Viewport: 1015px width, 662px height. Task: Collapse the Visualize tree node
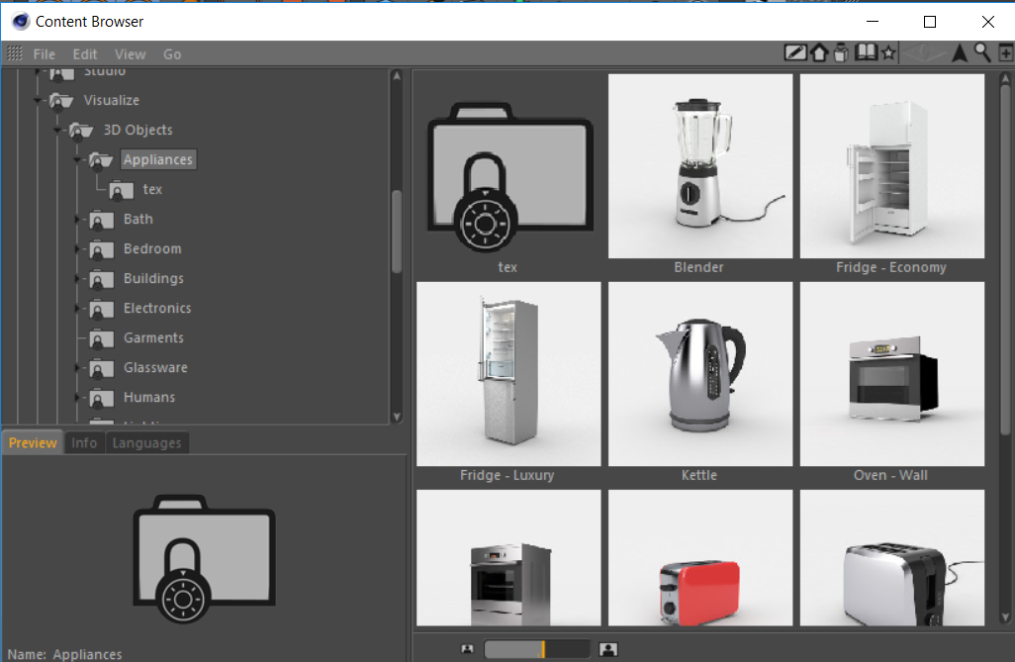click(x=38, y=100)
